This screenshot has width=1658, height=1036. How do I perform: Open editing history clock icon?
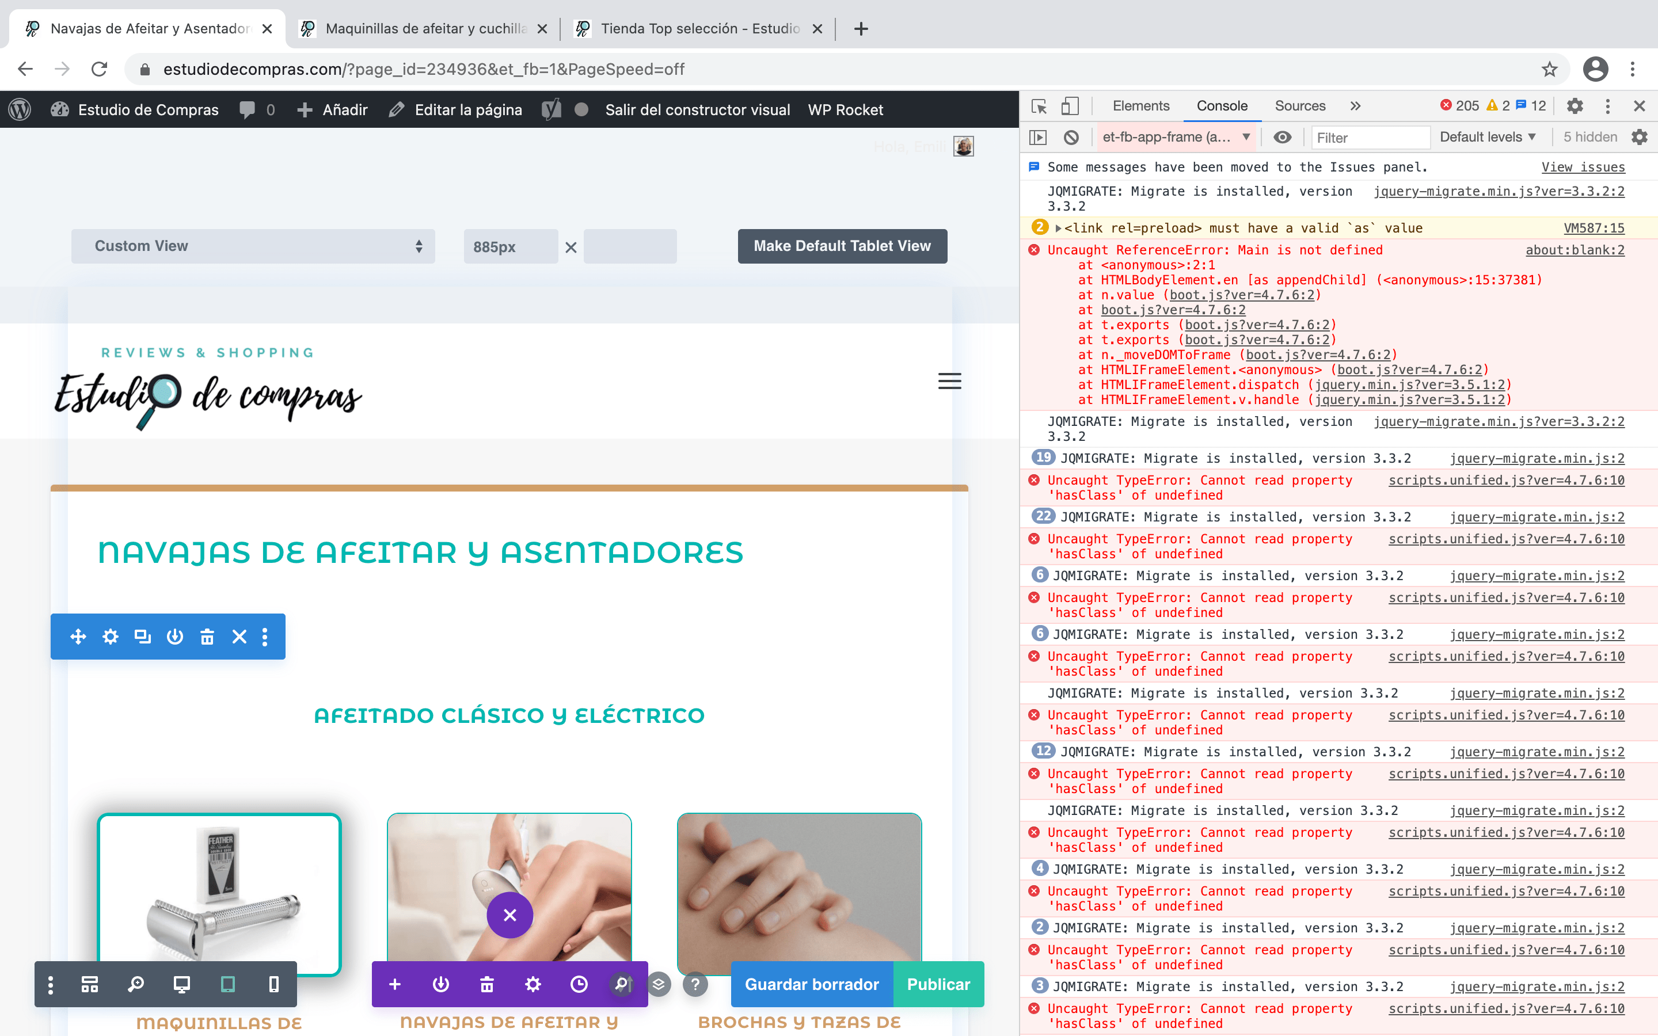579,985
